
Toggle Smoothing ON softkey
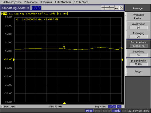[138, 53]
